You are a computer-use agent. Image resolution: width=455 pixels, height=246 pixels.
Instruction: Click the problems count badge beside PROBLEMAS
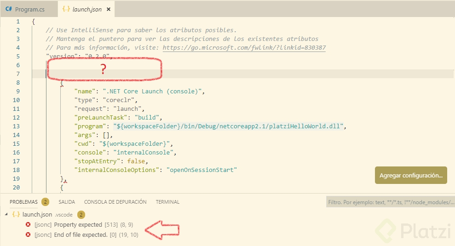[45, 201]
